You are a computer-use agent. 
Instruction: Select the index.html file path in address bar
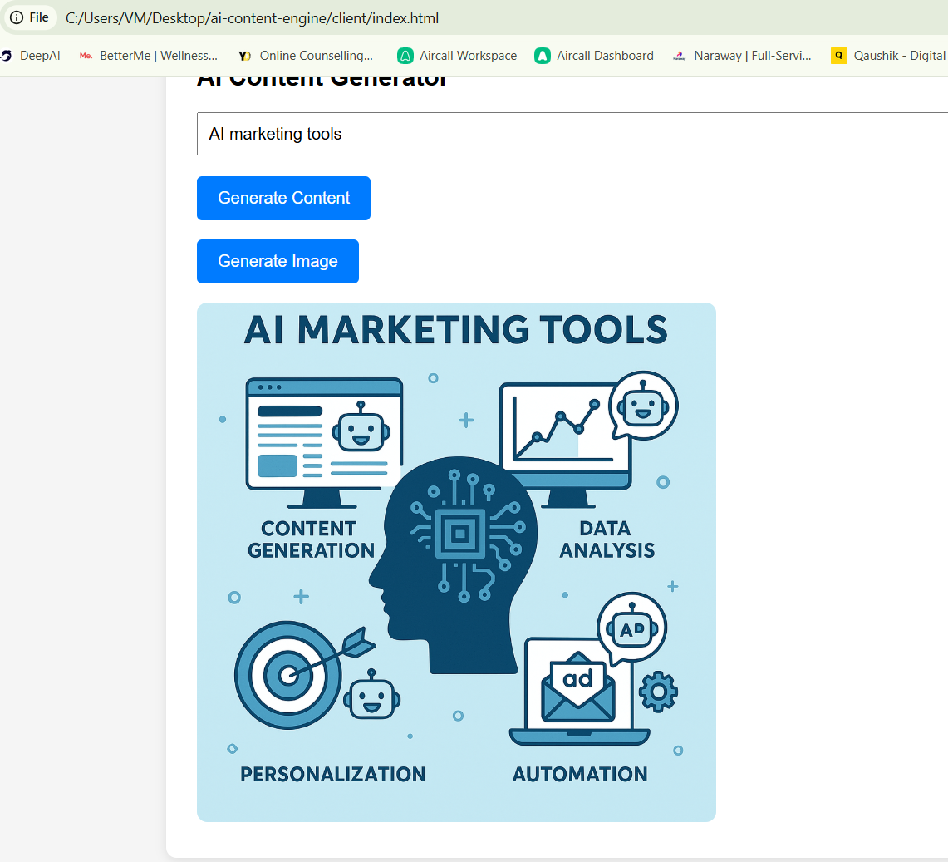(x=252, y=17)
